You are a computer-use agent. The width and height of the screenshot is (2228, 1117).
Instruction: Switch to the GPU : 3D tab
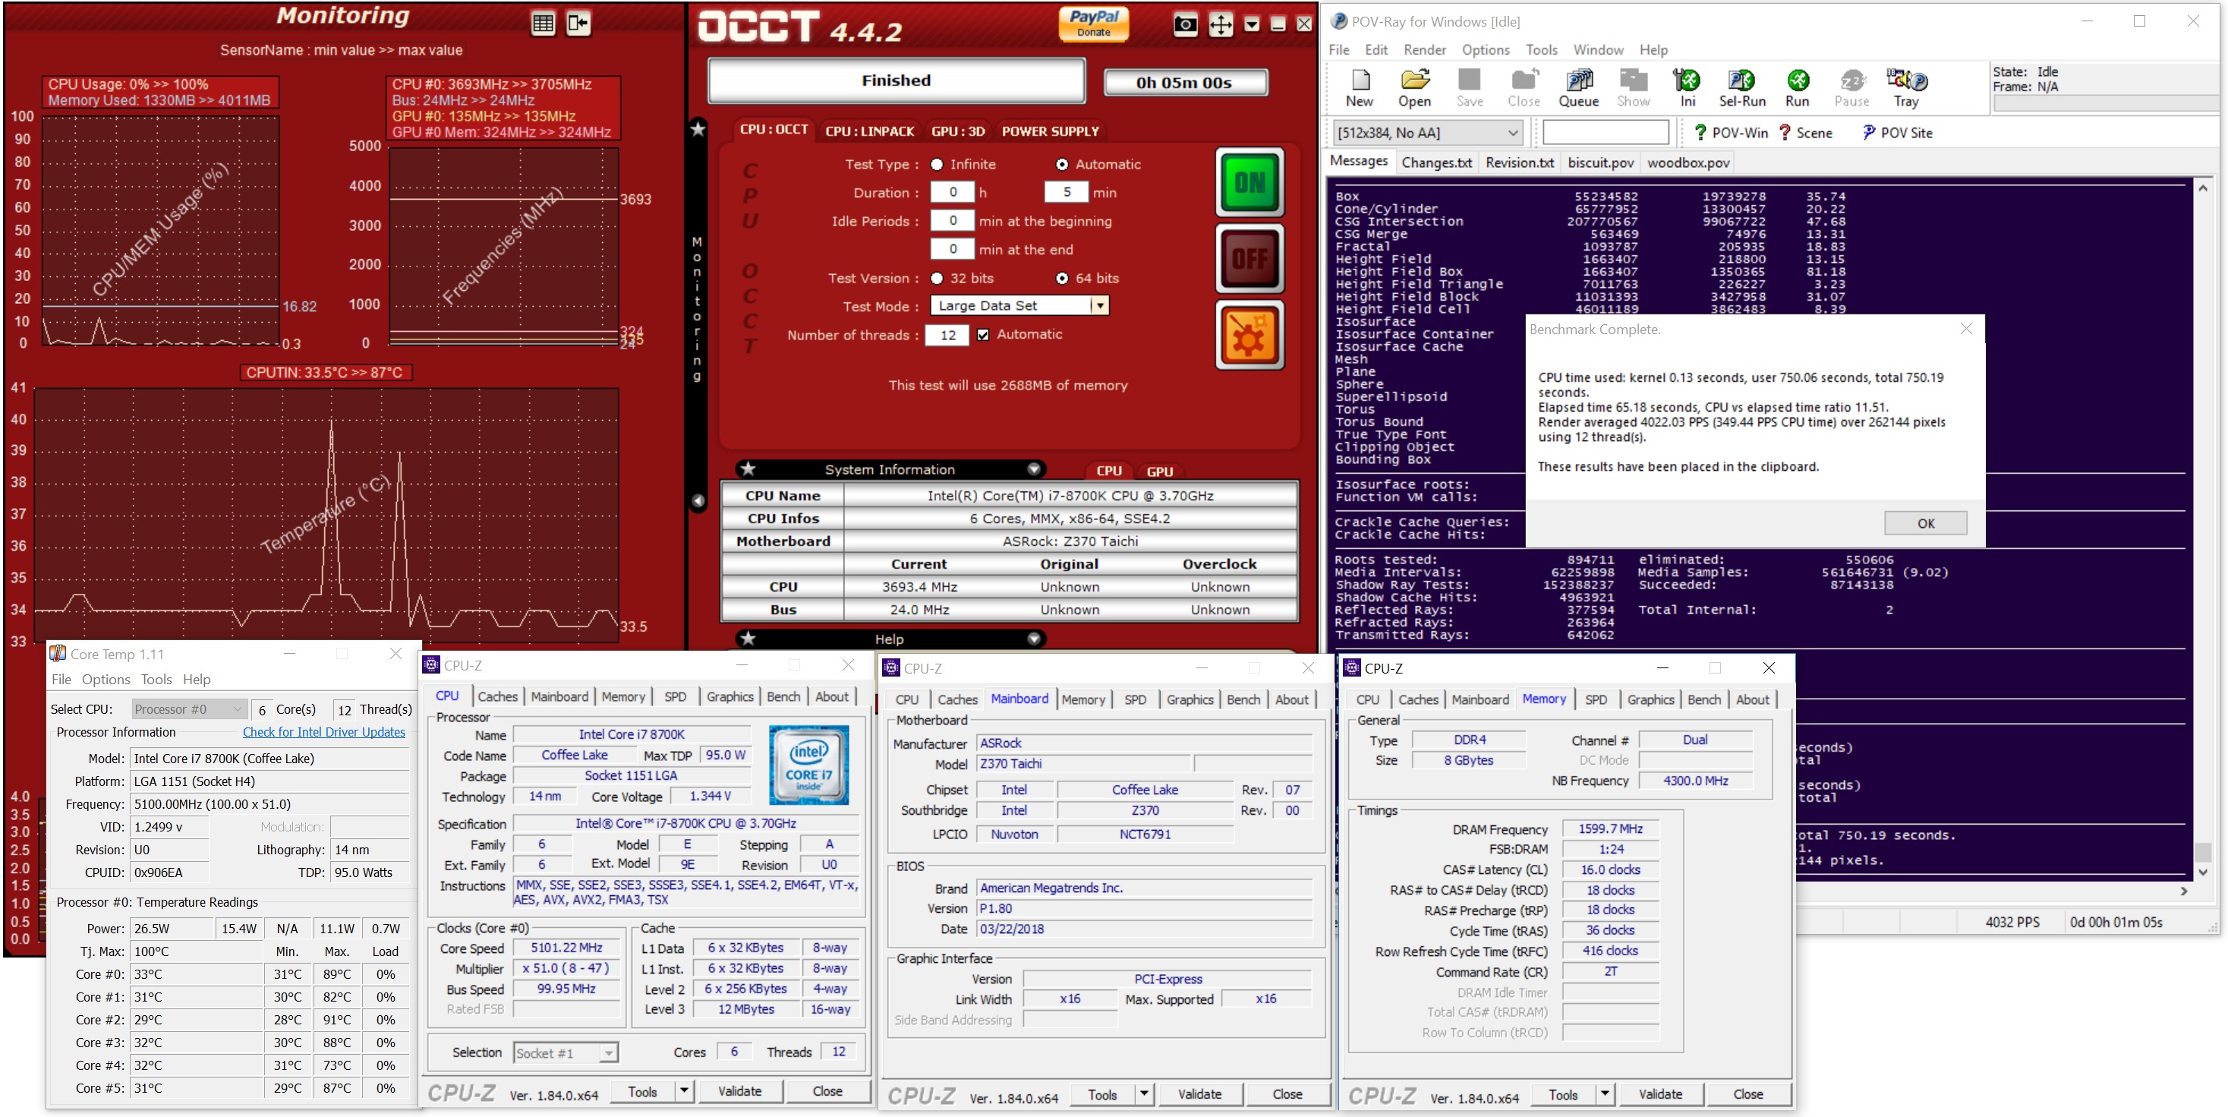click(957, 131)
